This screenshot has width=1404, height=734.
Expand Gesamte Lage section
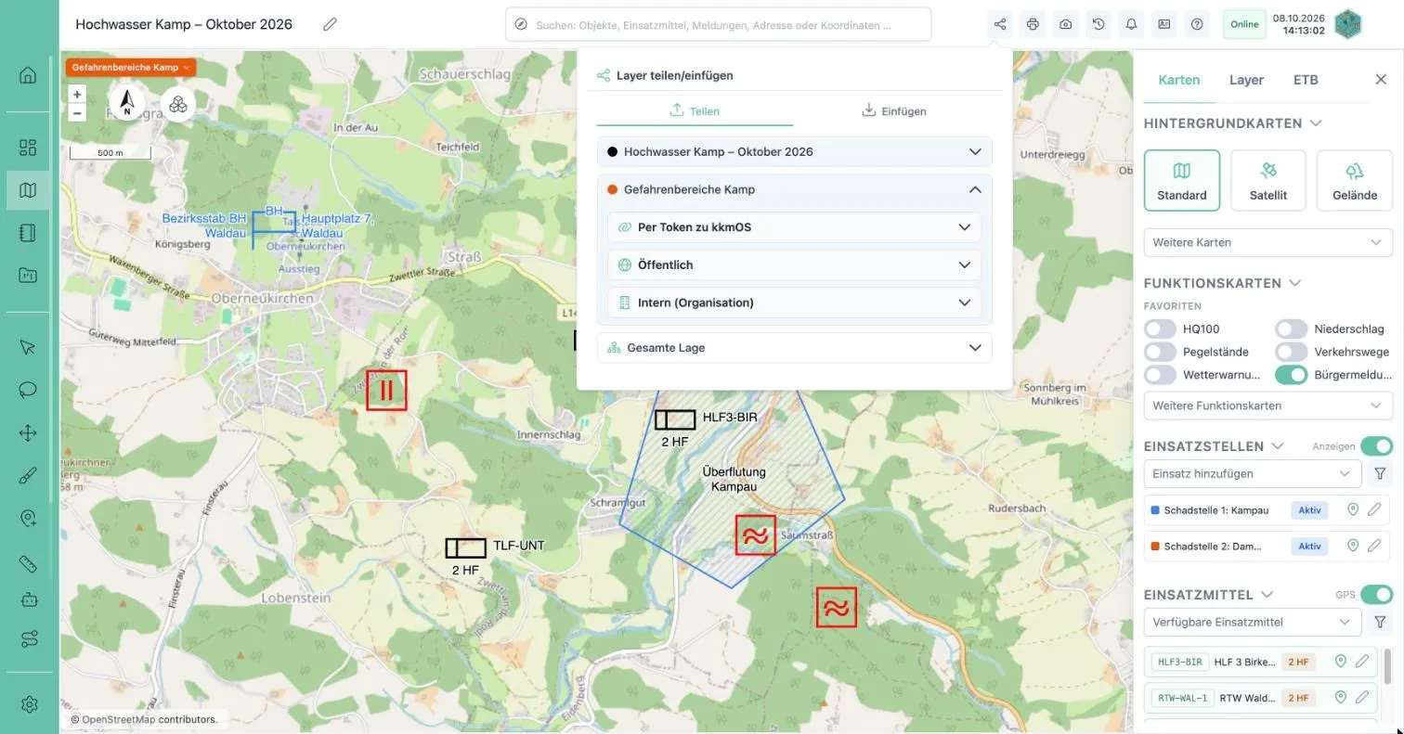click(x=794, y=347)
